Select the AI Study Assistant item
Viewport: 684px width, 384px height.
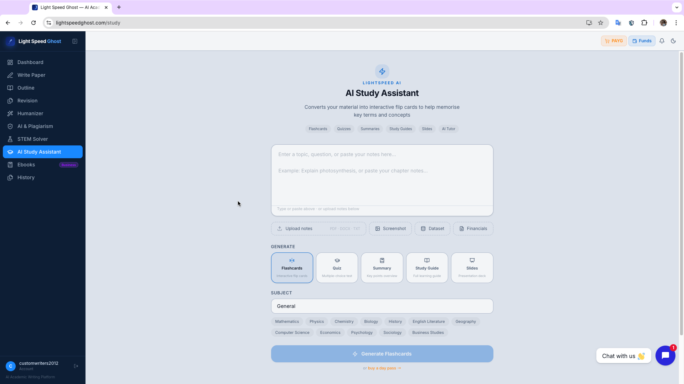pos(43,152)
